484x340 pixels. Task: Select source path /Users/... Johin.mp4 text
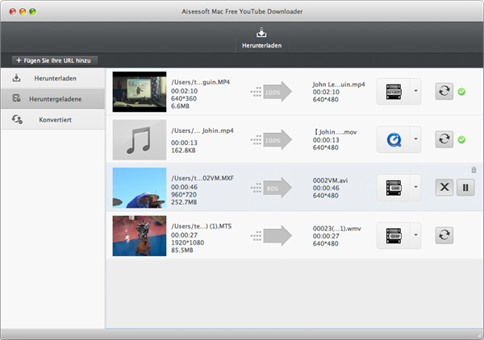point(202,131)
